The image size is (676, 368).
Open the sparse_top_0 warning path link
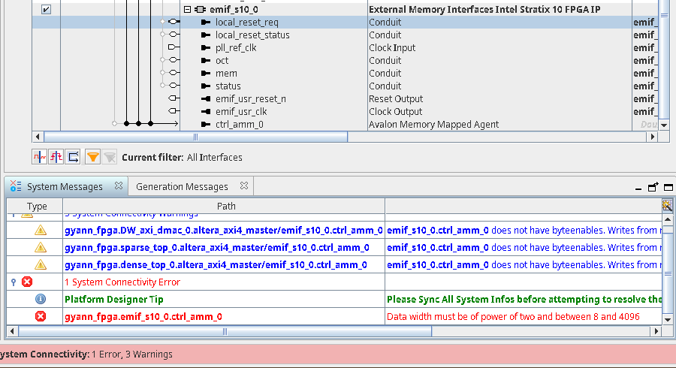tap(217, 247)
